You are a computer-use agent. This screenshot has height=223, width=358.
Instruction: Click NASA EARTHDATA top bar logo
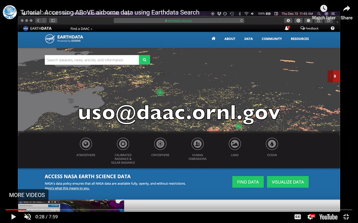pyautogui.click(x=37, y=28)
